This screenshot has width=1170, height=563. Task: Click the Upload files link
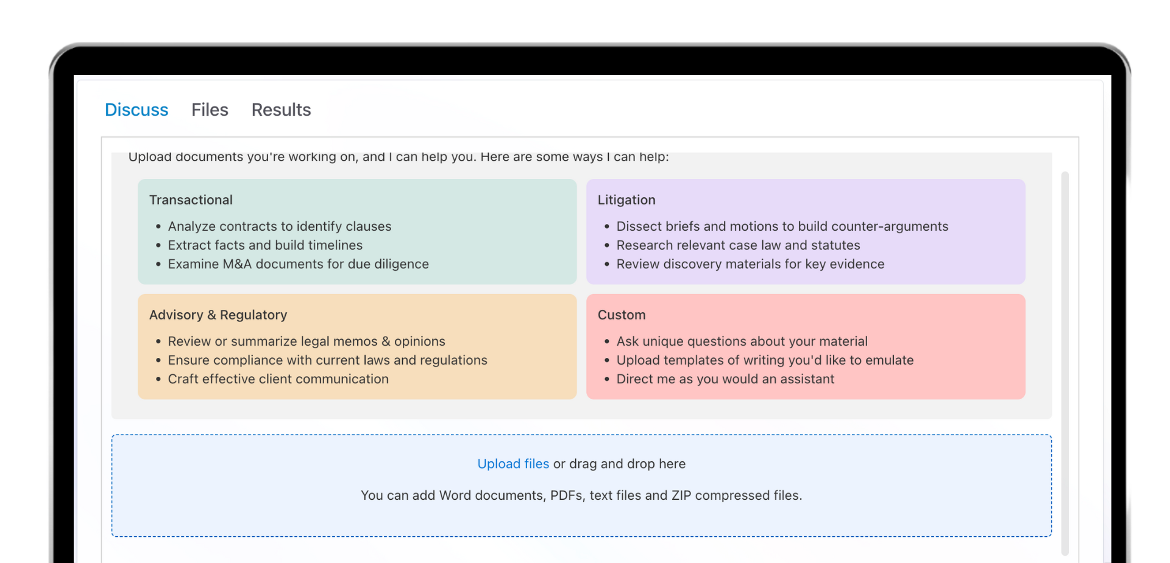pos(513,464)
